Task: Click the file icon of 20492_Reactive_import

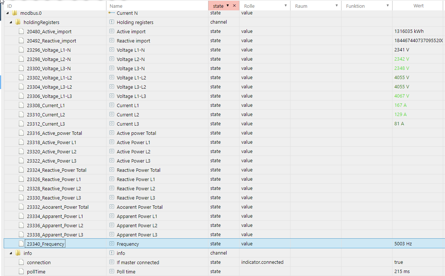Action: (x=21, y=41)
